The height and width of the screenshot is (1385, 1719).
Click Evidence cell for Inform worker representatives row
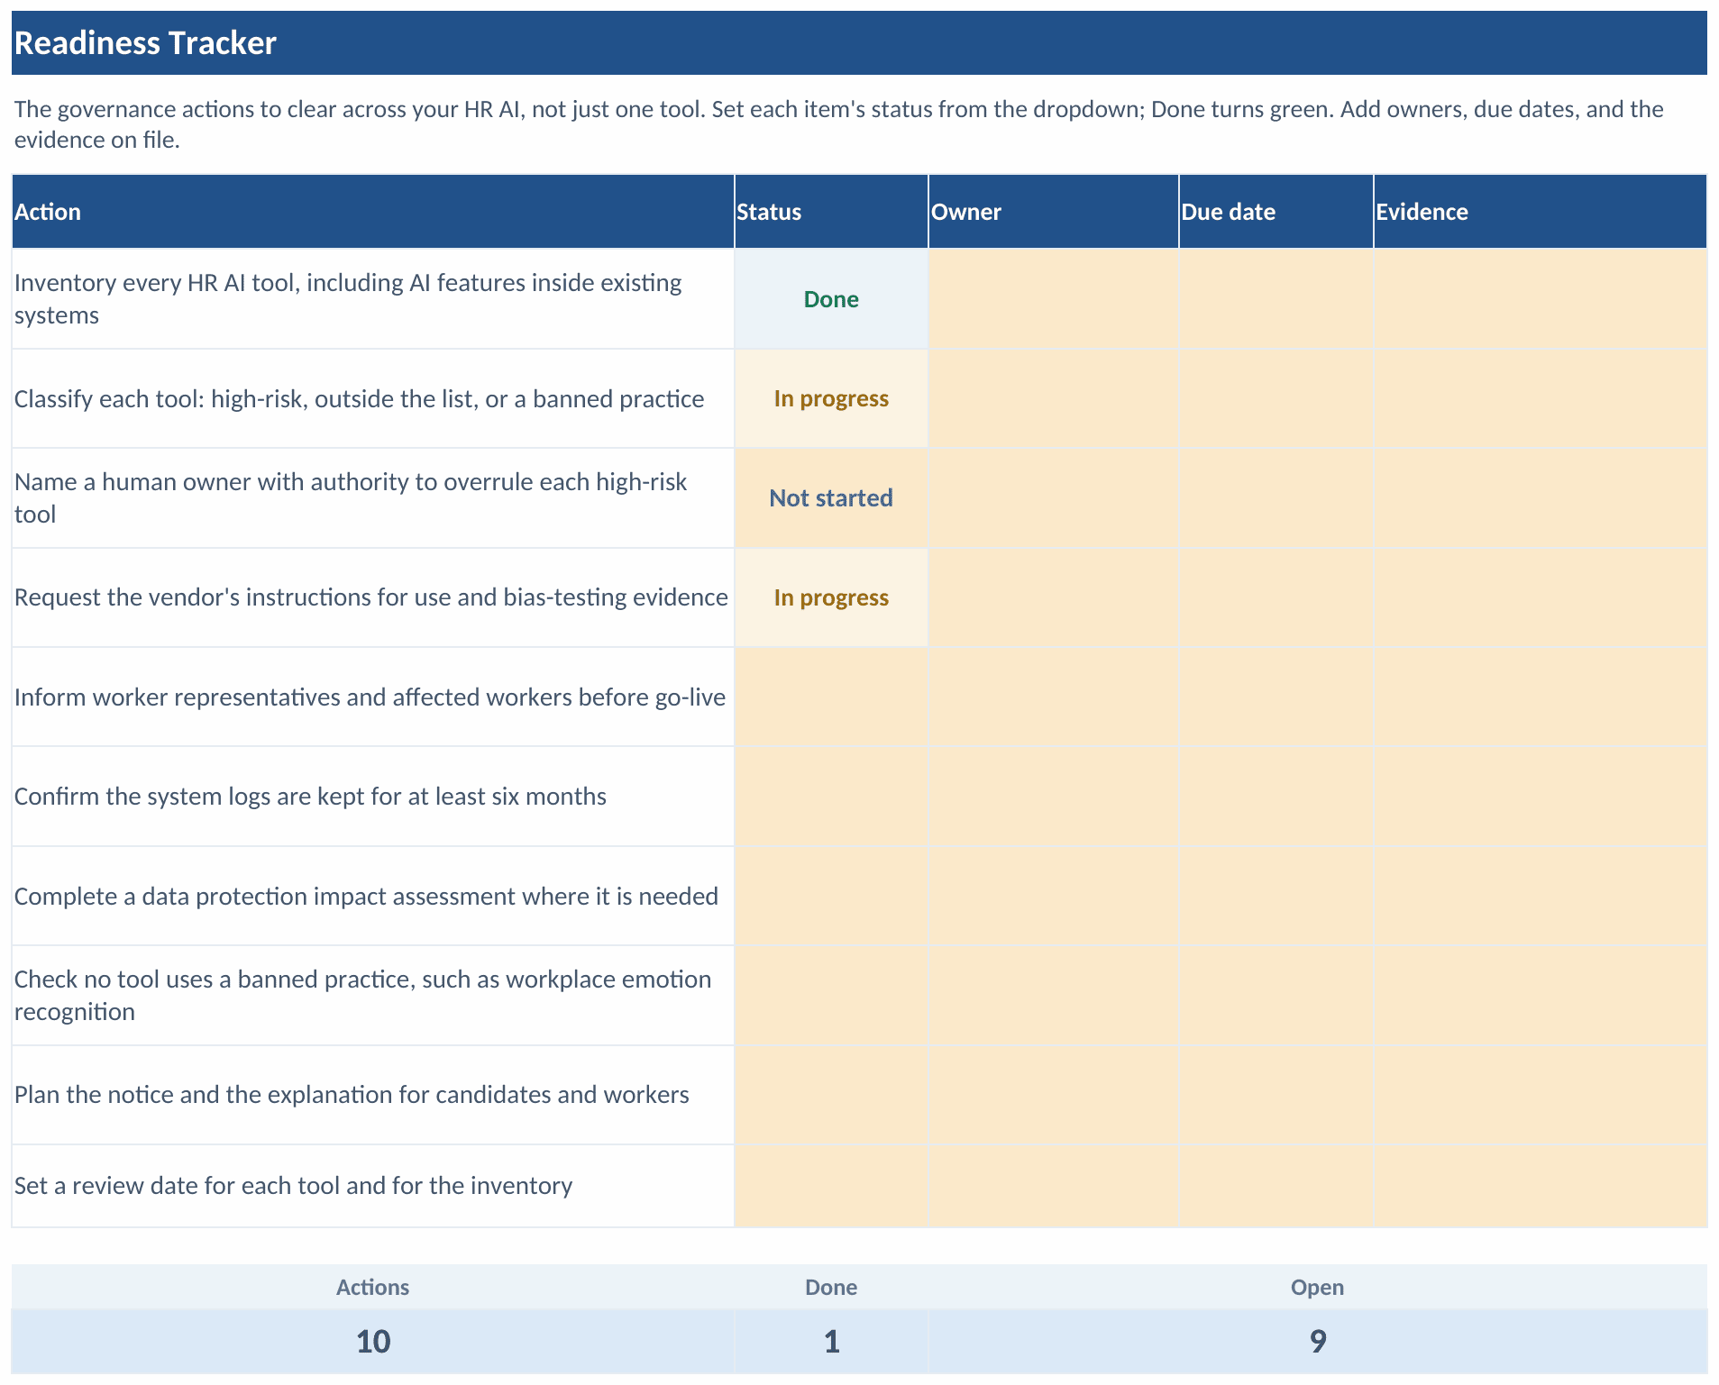pos(1541,697)
